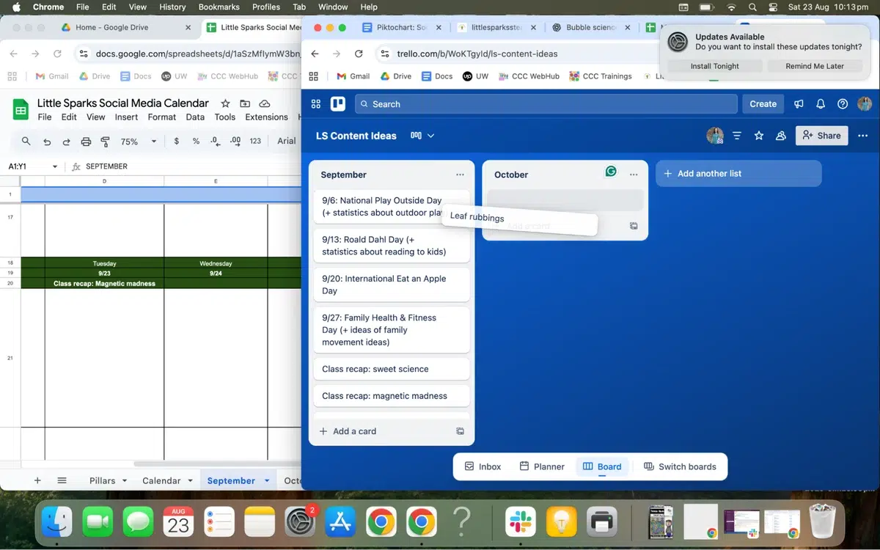The image size is (880, 550).
Task: Open the board filter icon in Trello header
Action: pyautogui.click(x=737, y=135)
